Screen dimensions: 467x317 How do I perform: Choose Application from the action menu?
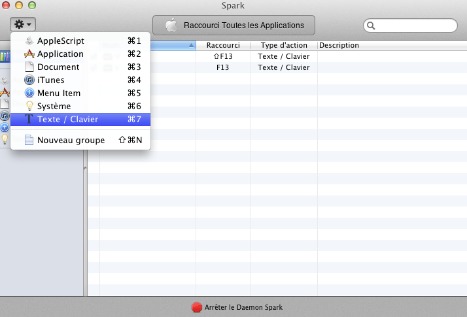tap(80, 54)
